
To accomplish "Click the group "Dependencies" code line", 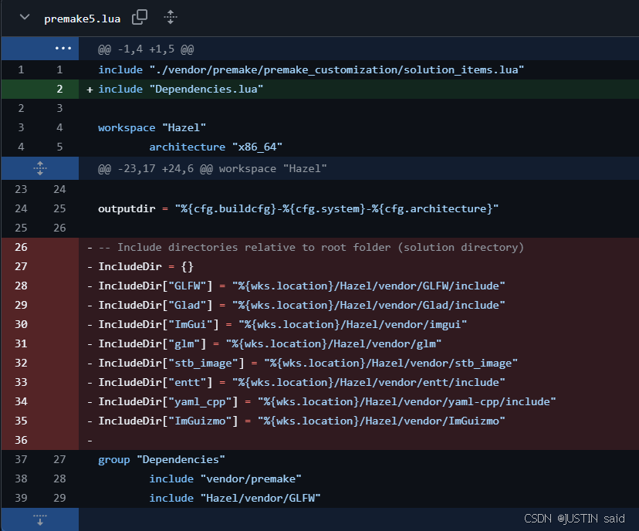I will tap(161, 460).
